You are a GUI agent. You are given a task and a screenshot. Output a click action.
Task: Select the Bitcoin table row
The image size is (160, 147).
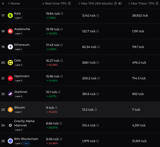(80, 110)
